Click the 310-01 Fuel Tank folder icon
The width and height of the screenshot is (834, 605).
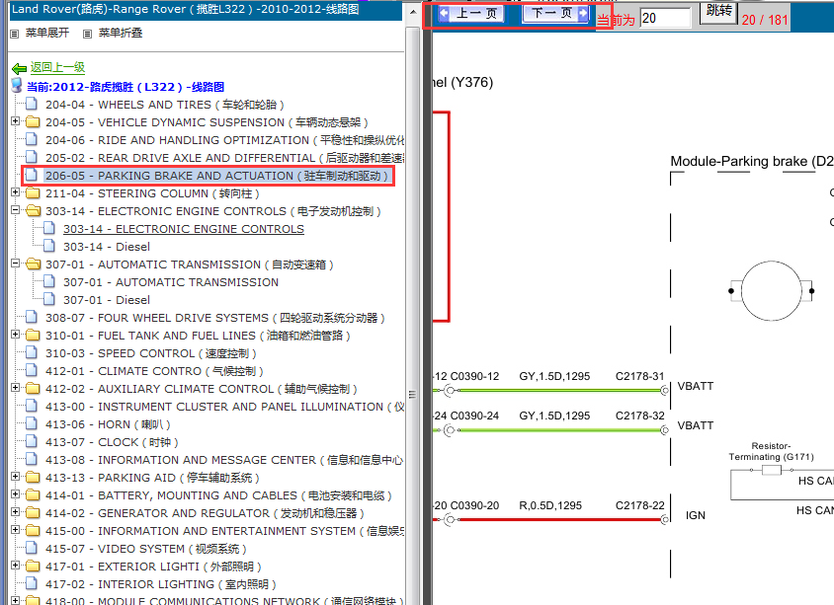(33, 335)
